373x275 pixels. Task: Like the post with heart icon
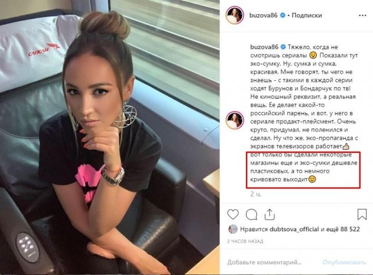[x=233, y=214]
